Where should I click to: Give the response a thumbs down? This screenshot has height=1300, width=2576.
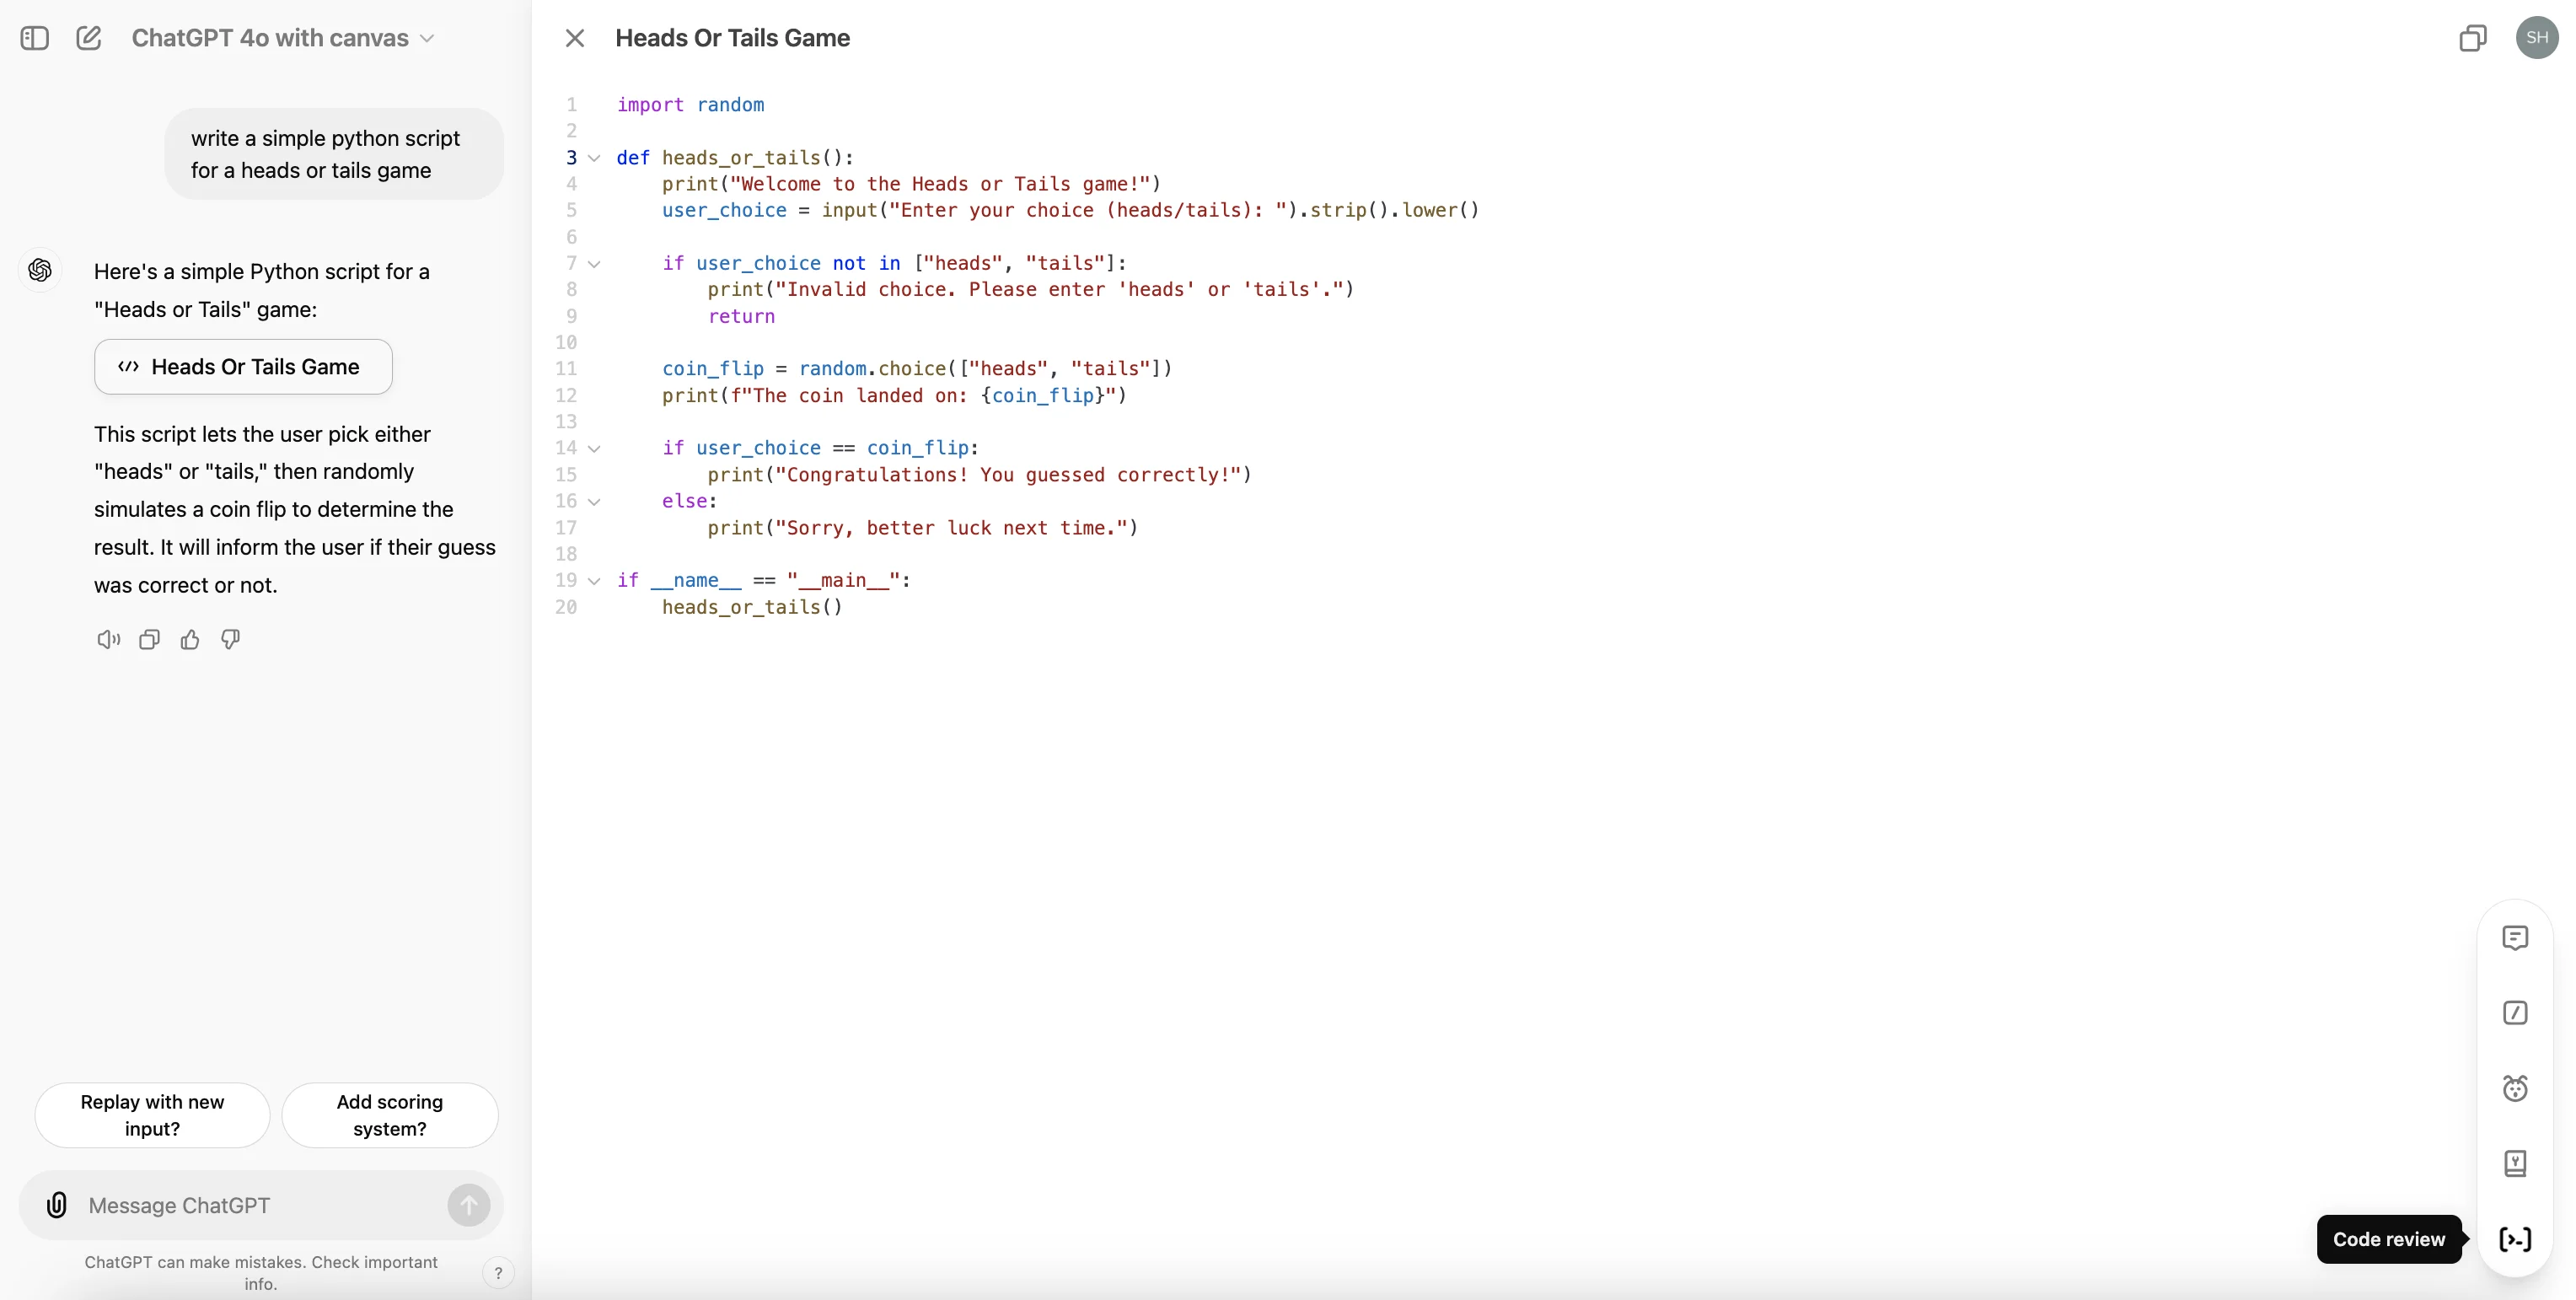tap(231, 640)
